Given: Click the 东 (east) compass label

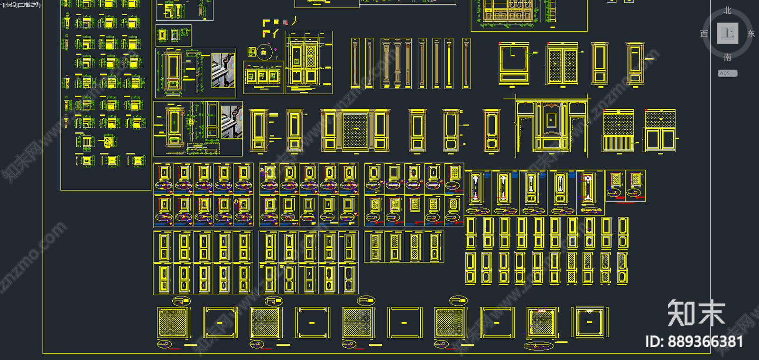Looking at the screenshot, I should tap(751, 34).
